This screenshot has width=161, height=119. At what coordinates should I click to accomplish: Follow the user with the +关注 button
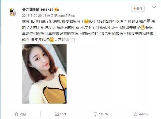click(x=138, y=9)
